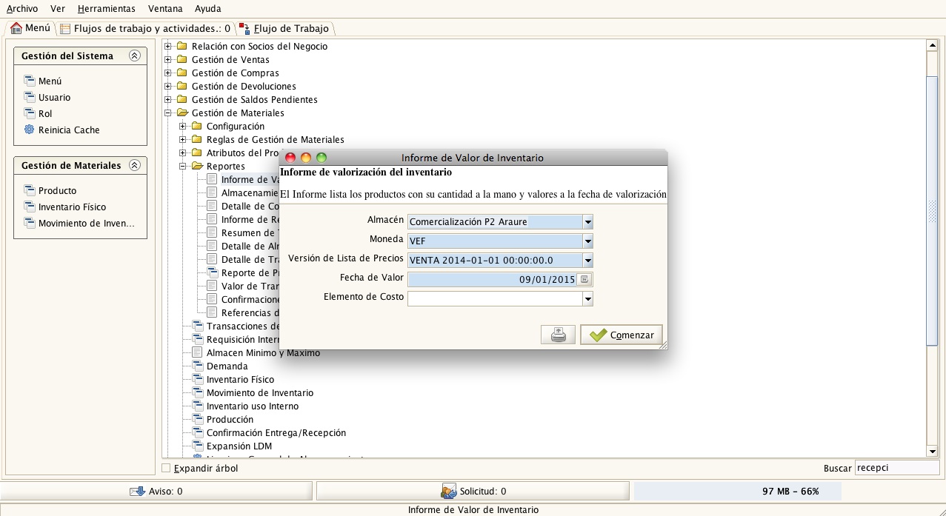Open the Ventana menu
Viewport: 946px width, 516px height.
tap(165, 8)
